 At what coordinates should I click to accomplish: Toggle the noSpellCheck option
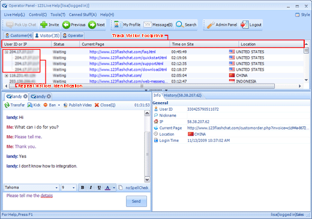[x=137, y=188]
